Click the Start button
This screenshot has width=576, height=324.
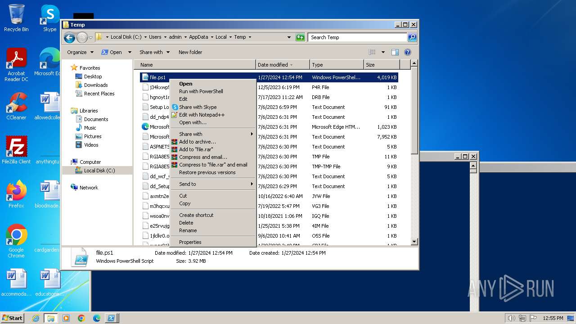[13, 318]
